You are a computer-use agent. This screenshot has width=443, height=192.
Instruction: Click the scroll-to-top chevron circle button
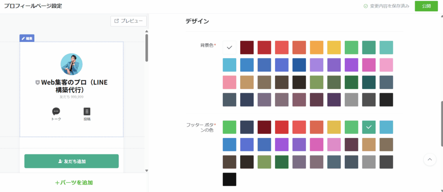429,159
